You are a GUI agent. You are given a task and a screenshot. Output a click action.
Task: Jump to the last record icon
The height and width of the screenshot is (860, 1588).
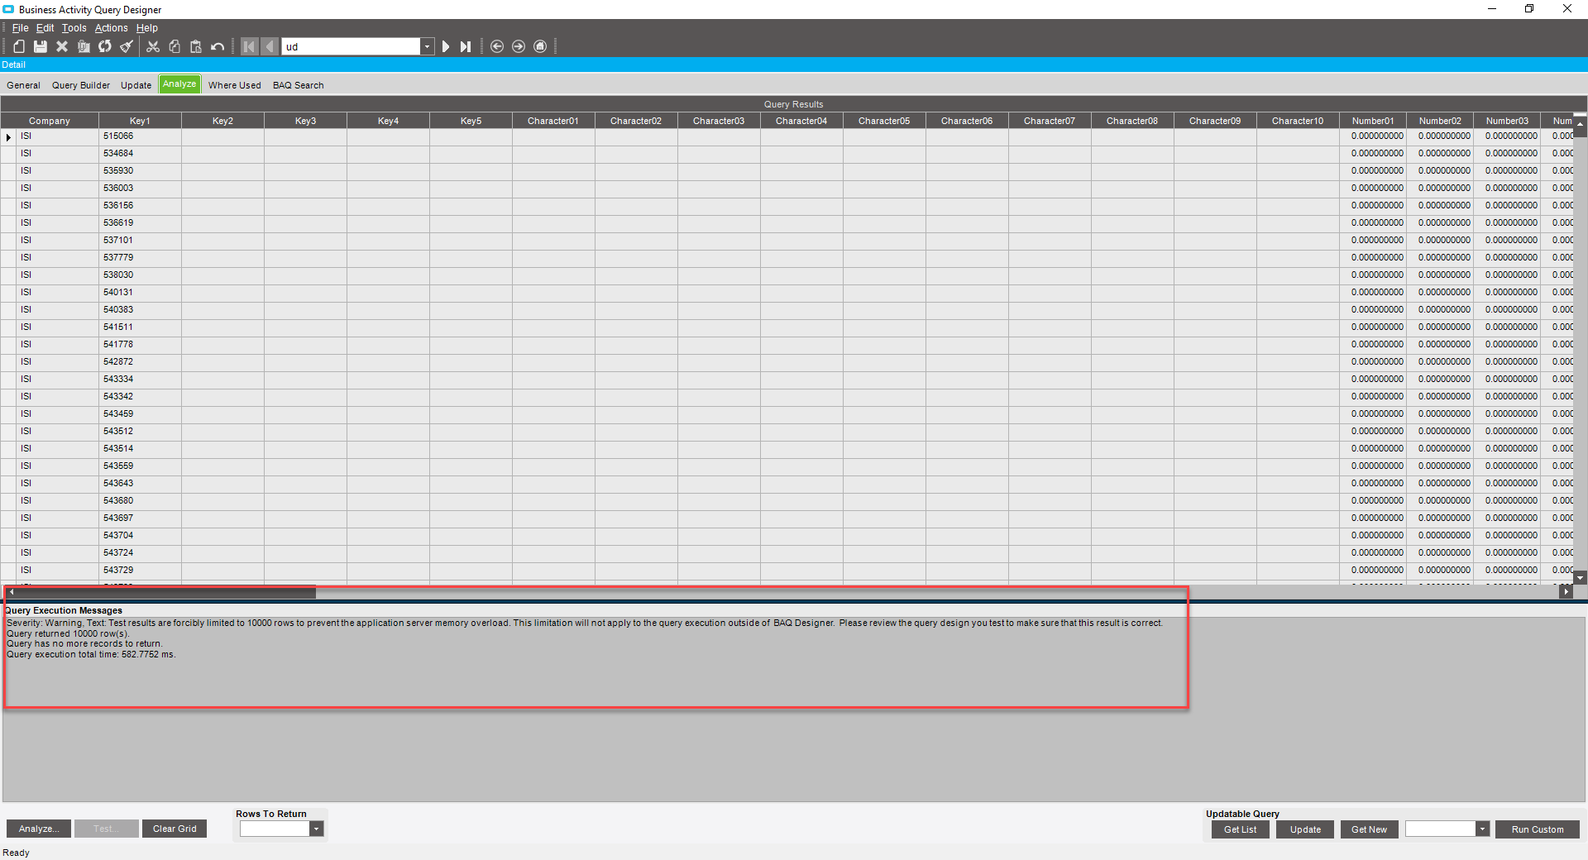(466, 46)
